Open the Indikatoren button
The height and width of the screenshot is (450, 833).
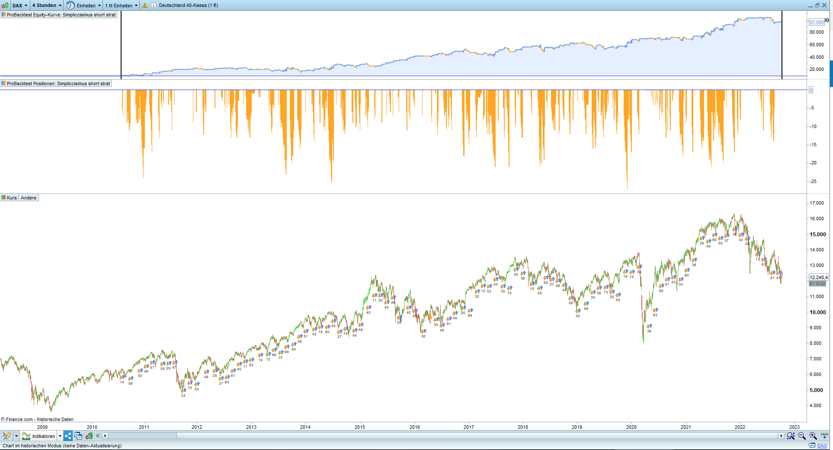pos(39,436)
